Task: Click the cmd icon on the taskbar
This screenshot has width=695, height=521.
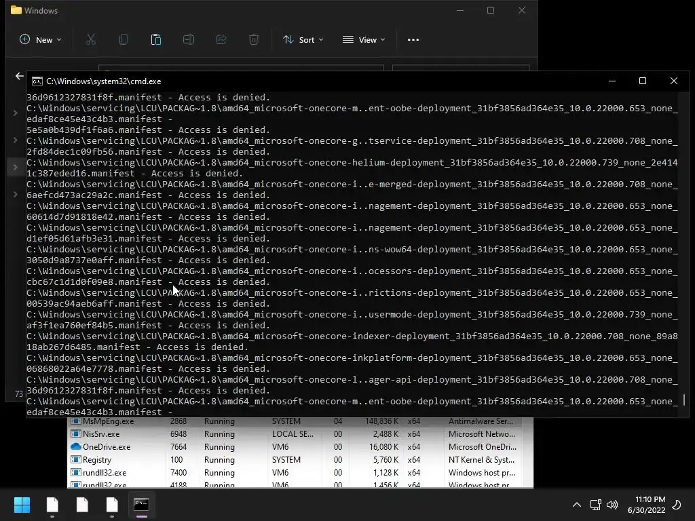Action: (x=141, y=505)
